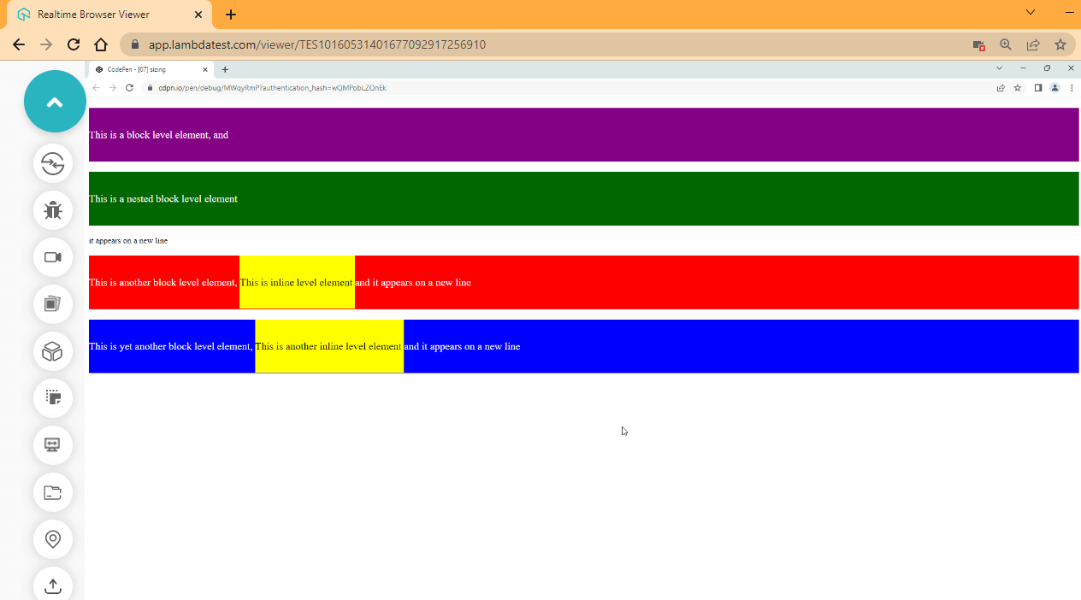Close the Realtime Browser Viewer tab
This screenshot has width=1081, height=600.
(x=198, y=15)
